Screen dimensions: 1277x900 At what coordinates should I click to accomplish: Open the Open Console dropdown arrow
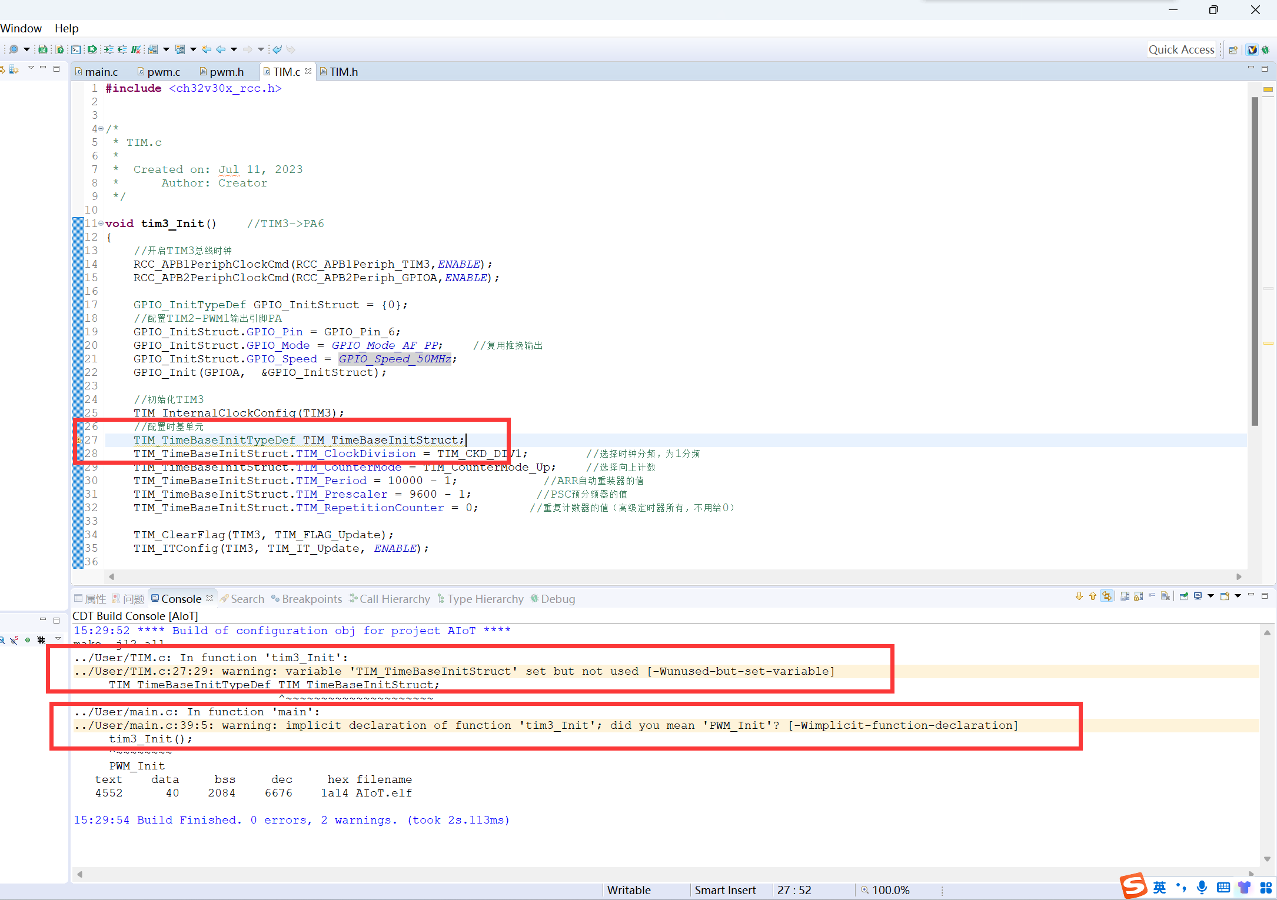tap(1238, 596)
